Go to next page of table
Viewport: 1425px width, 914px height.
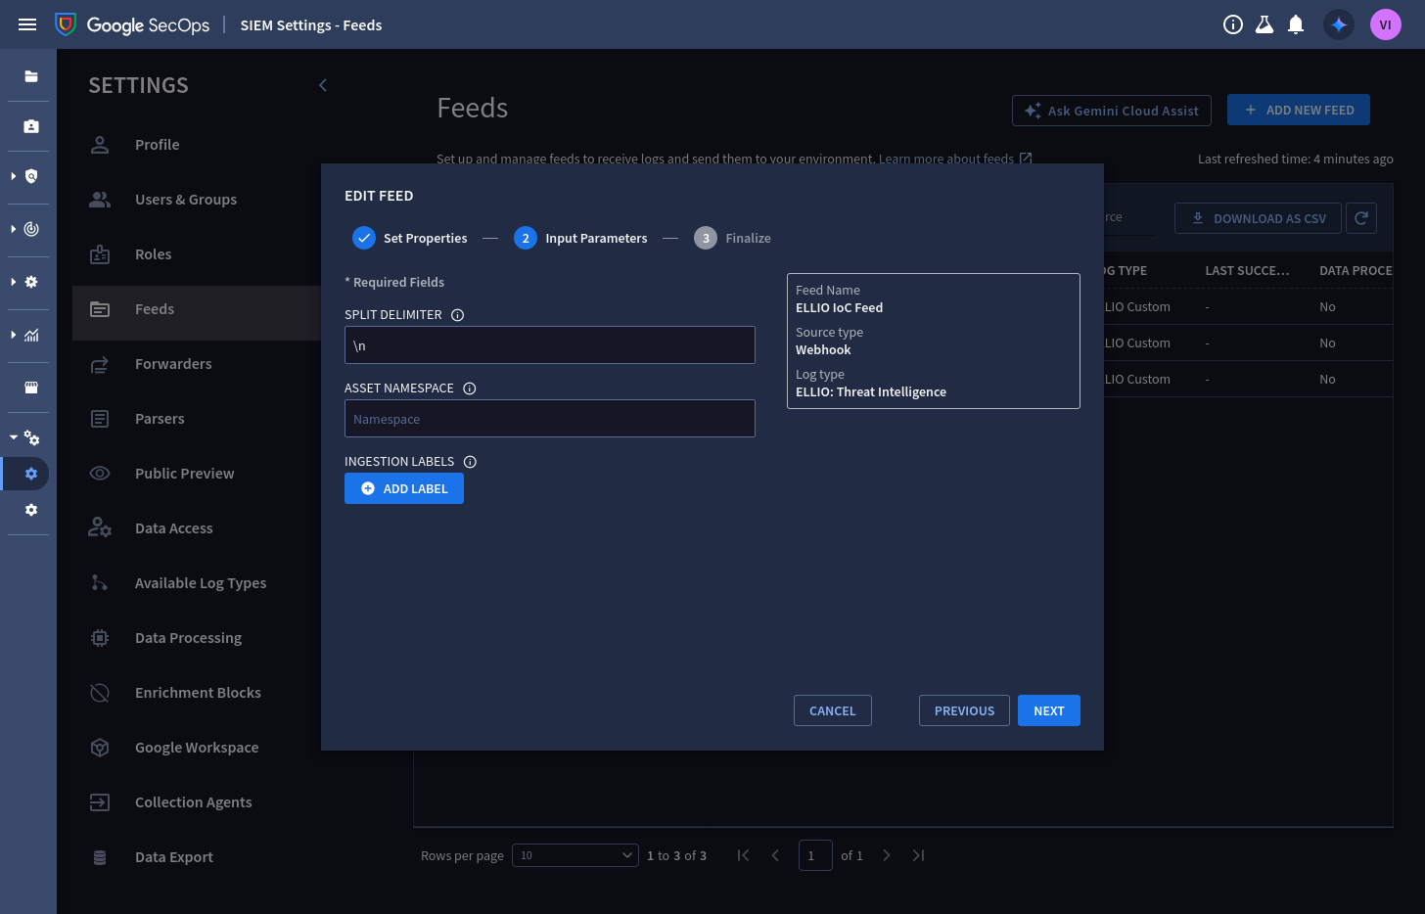coord(887,855)
